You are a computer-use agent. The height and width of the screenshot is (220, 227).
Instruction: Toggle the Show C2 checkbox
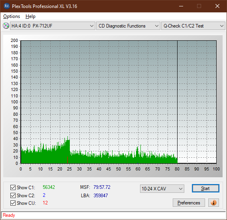point(13,195)
